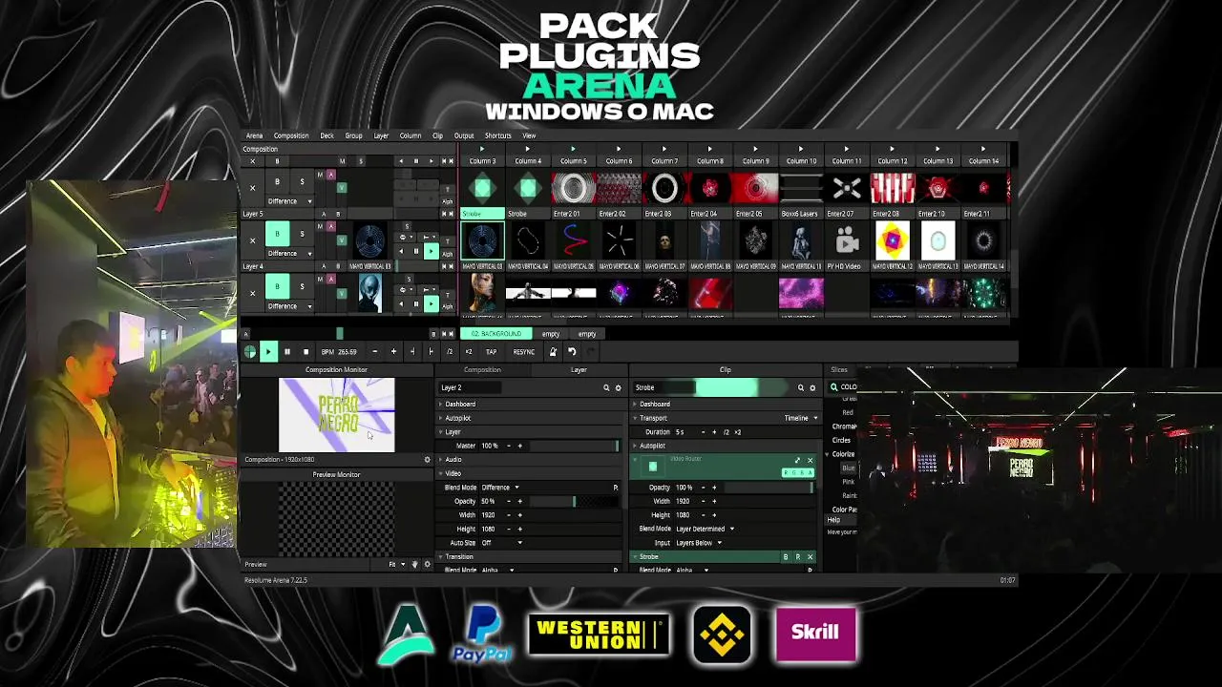Click the RESYNC button
Image resolution: width=1222 pixels, height=687 pixels.
click(523, 352)
